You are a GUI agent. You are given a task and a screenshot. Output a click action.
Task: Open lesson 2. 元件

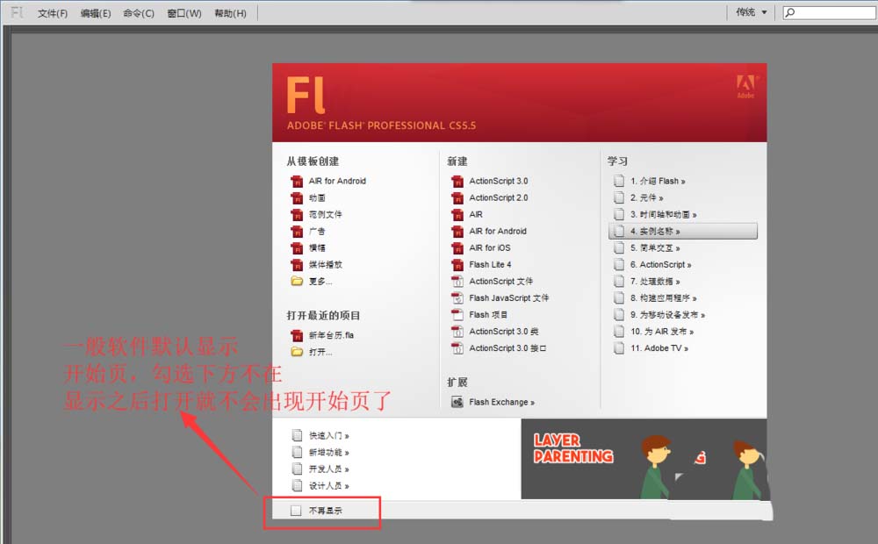646,198
